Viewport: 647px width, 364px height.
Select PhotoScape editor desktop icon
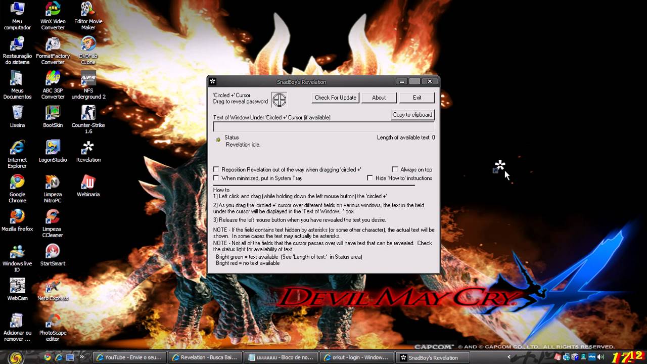pos(53,327)
